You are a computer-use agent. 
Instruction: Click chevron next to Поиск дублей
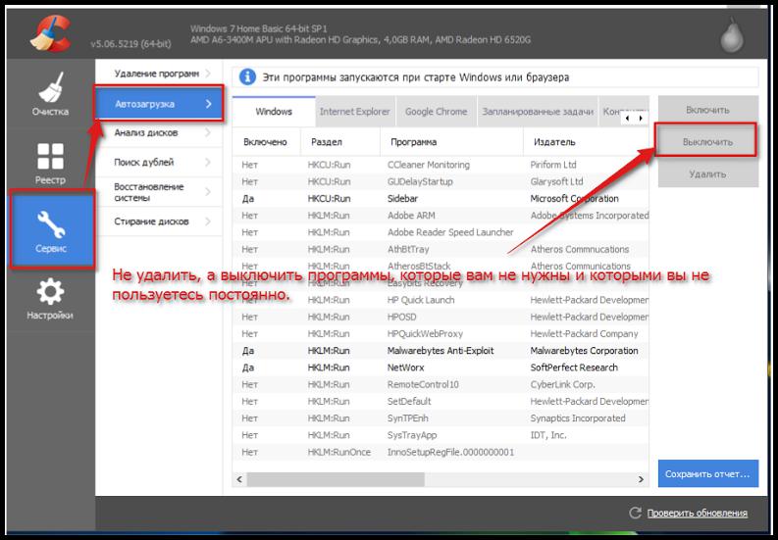(x=208, y=162)
